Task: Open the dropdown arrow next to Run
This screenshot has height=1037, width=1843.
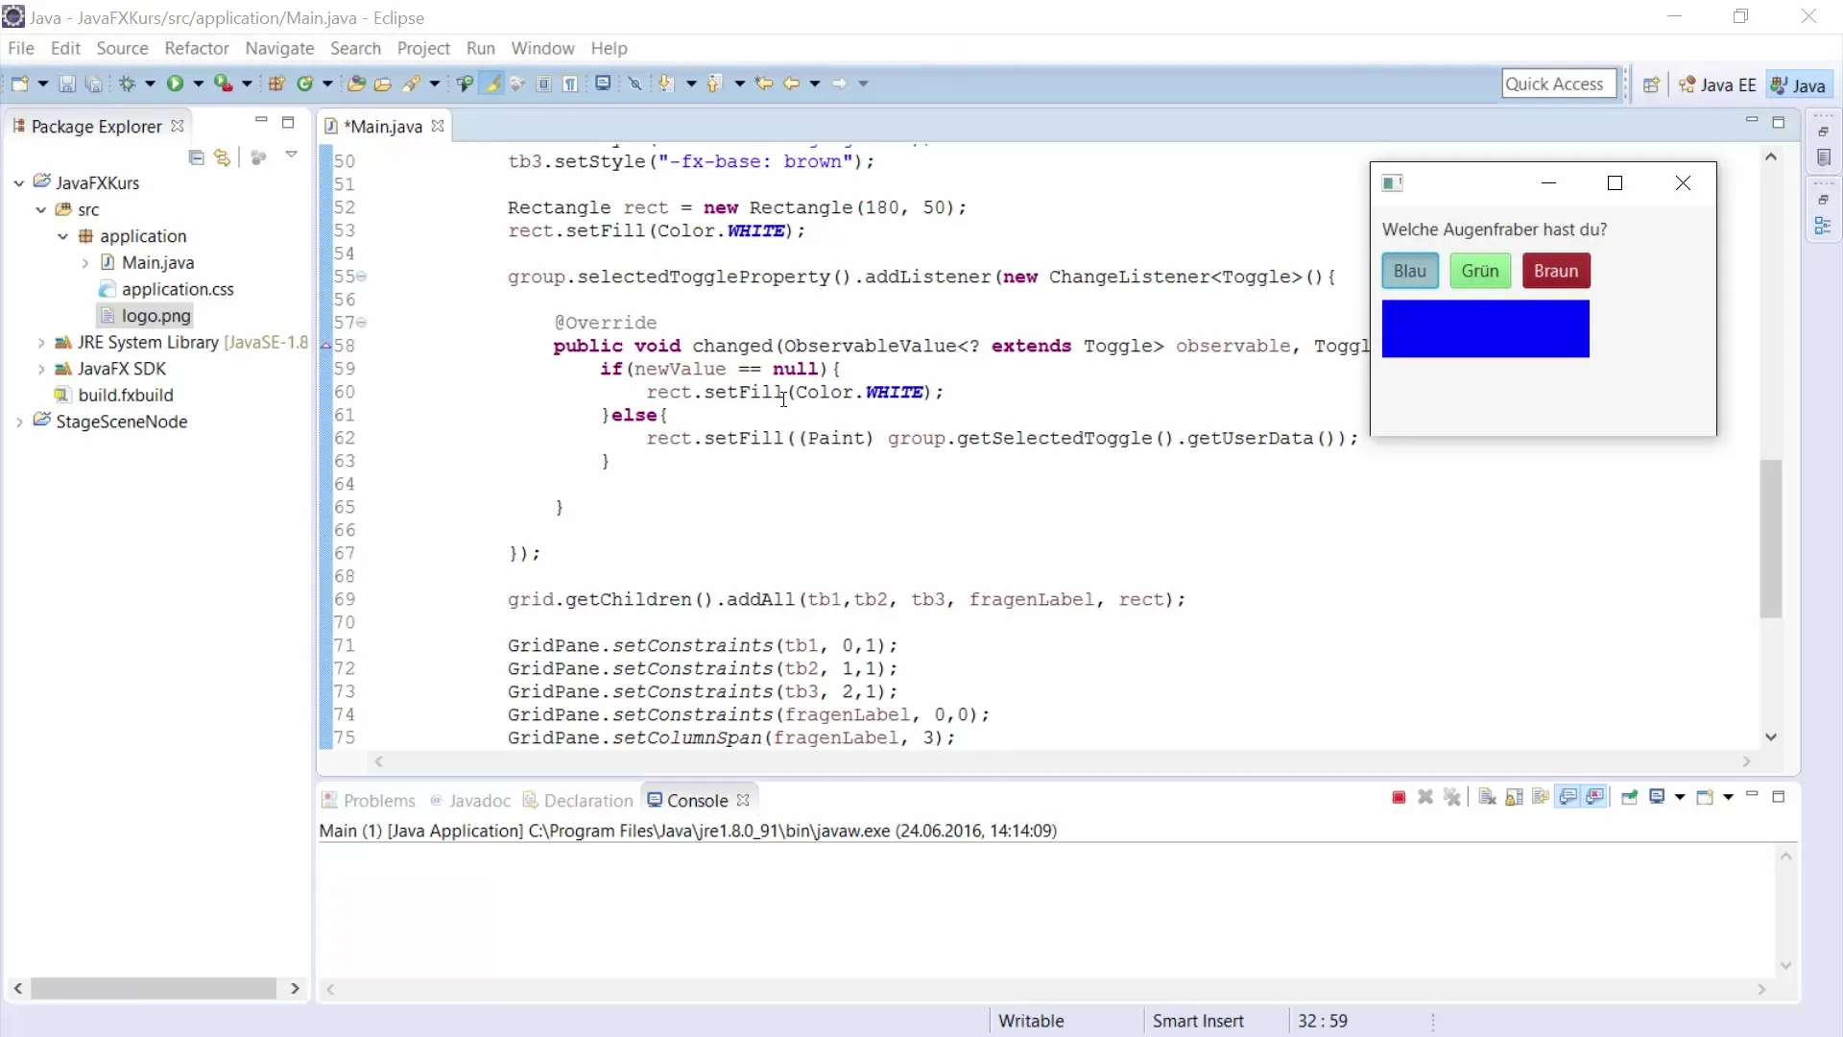Action: coord(199,84)
